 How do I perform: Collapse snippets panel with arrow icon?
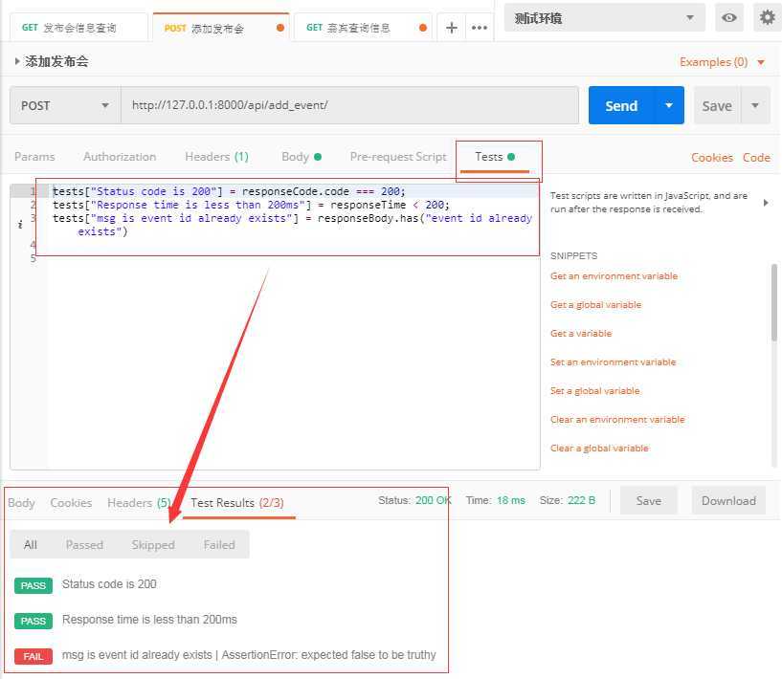(765, 203)
